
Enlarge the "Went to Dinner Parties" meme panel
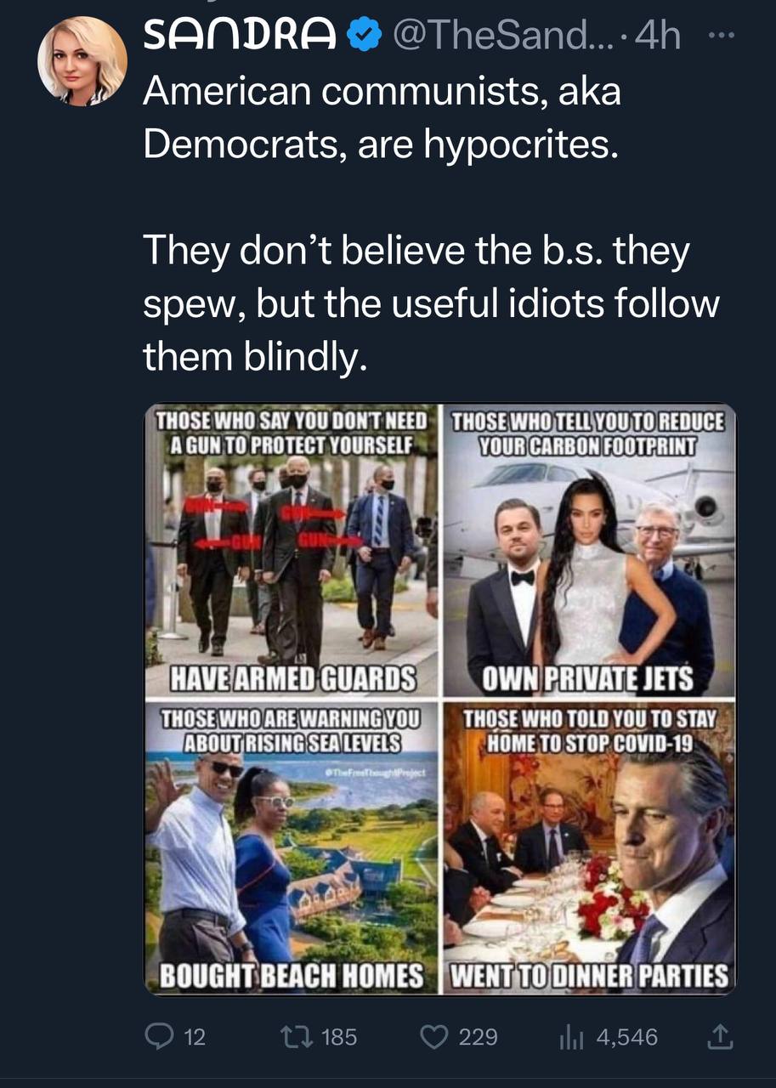(x=588, y=847)
